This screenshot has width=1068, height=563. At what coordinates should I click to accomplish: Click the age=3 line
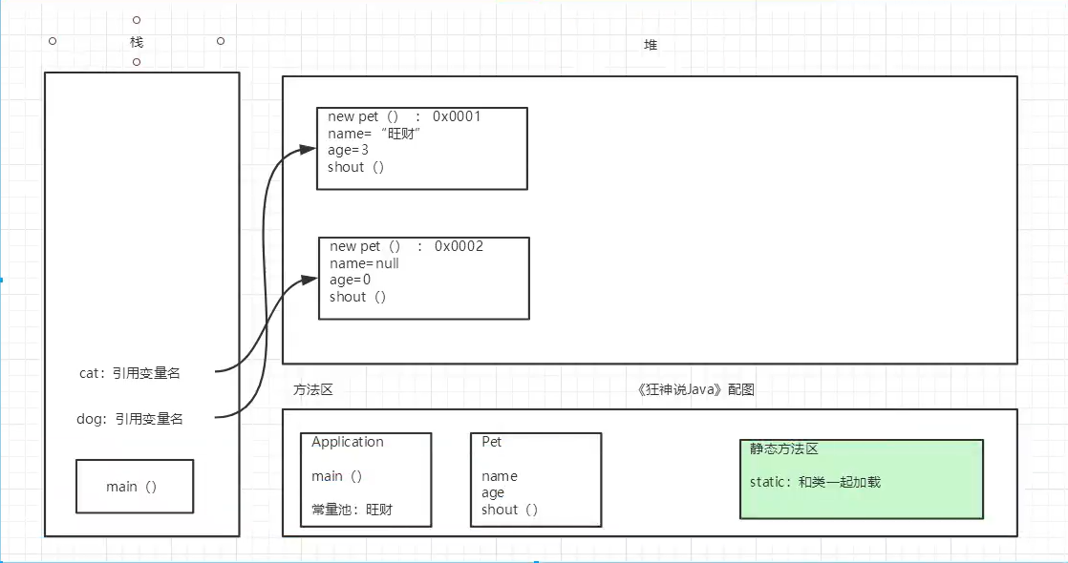348,150
